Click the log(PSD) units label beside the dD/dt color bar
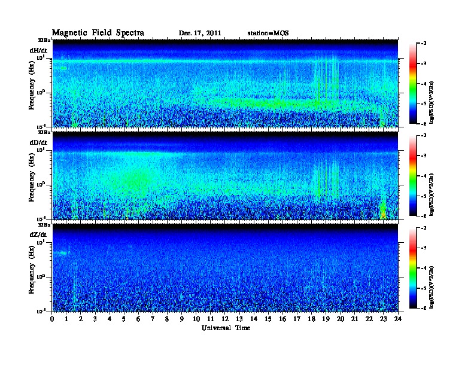This screenshot has height=366, width=474. click(x=432, y=194)
